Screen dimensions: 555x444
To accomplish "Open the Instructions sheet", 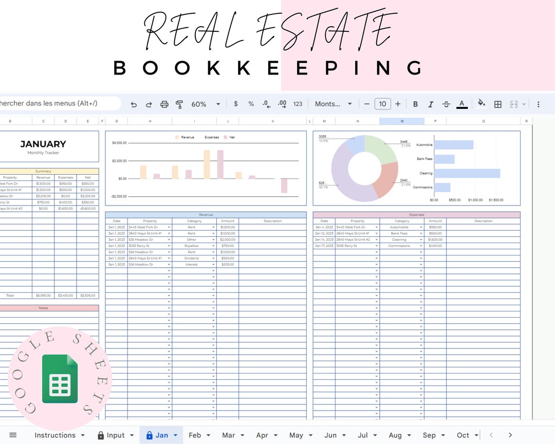I will (x=55, y=435).
